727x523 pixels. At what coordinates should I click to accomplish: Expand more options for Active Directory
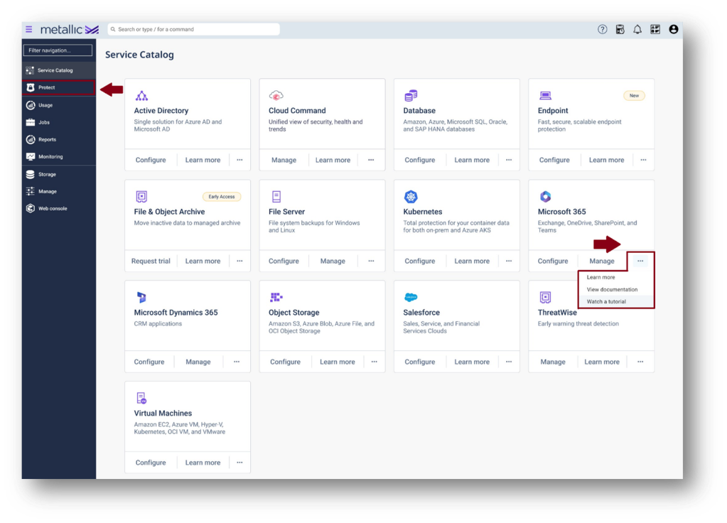pos(239,160)
